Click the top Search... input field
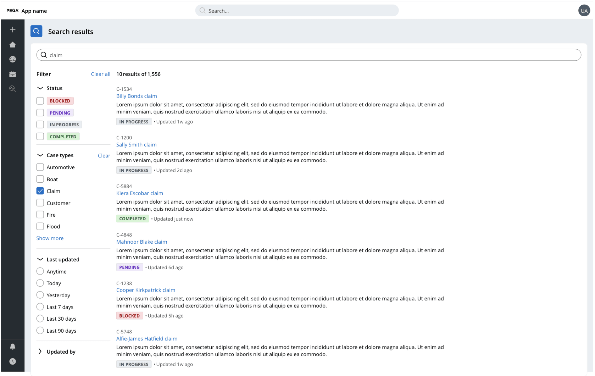The height and width of the screenshot is (376, 595). point(297,11)
